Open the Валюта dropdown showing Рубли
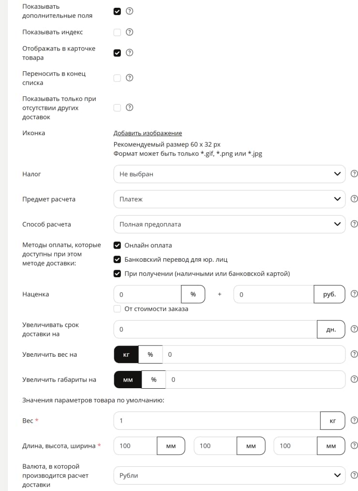358x491 pixels. 229,475
